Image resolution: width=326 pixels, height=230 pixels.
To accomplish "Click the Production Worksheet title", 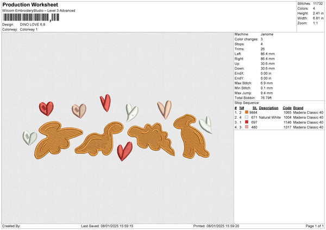I will click(30, 4).
